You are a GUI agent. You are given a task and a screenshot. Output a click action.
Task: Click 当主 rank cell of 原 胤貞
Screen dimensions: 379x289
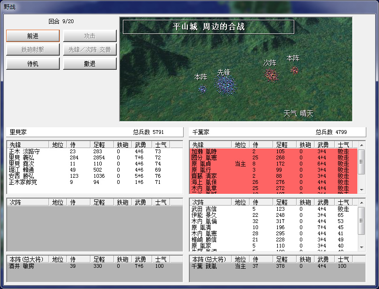[240, 164]
